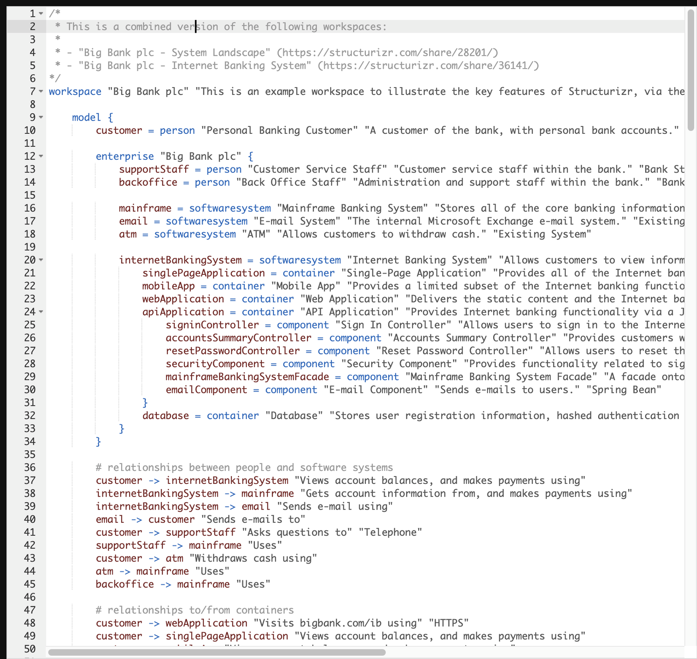Screen dimensions: 697x659
Task: Collapse the comment block at line 1
Action: pos(41,14)
